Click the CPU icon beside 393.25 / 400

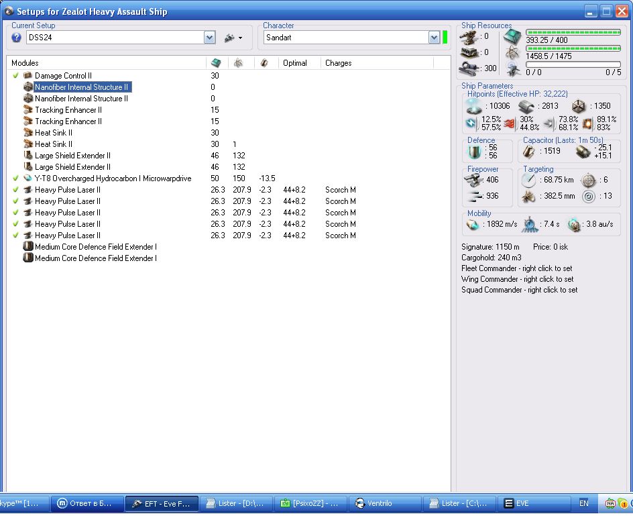512,37
